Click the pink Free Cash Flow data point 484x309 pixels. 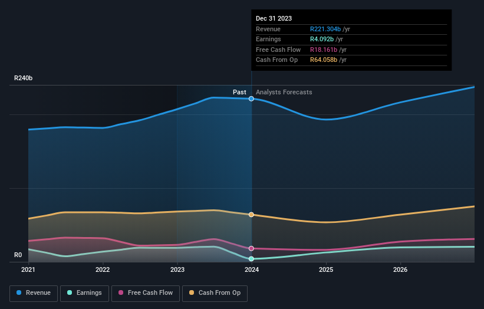pyautogui.click(x=251, y=248)
